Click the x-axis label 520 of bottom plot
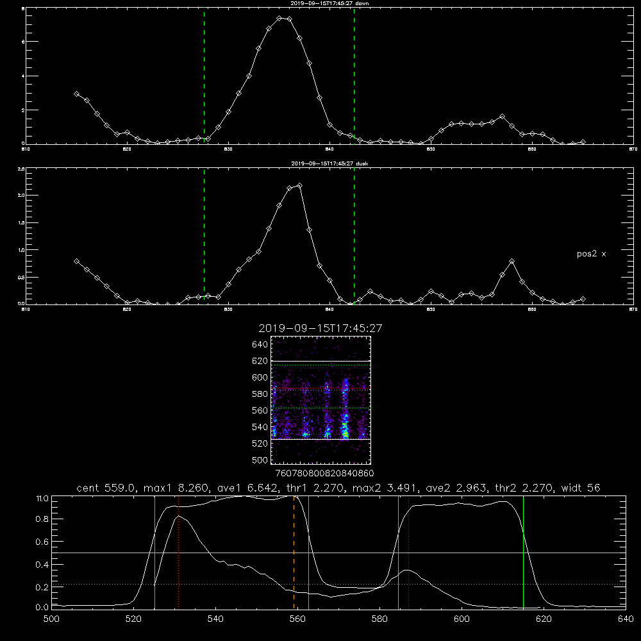The width and height of the screenshot is (641, 641). (134, 619)
